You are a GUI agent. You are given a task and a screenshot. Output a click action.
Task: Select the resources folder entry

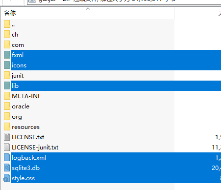pyautogui.click(x=25, y=127)
